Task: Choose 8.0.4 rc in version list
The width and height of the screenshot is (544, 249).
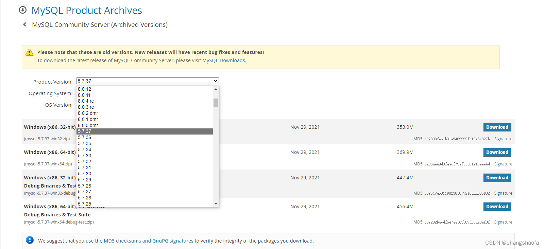Action: pos(145,101)
